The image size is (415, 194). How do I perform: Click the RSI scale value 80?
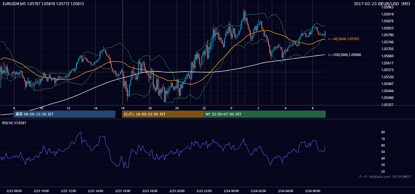(383, 132)
